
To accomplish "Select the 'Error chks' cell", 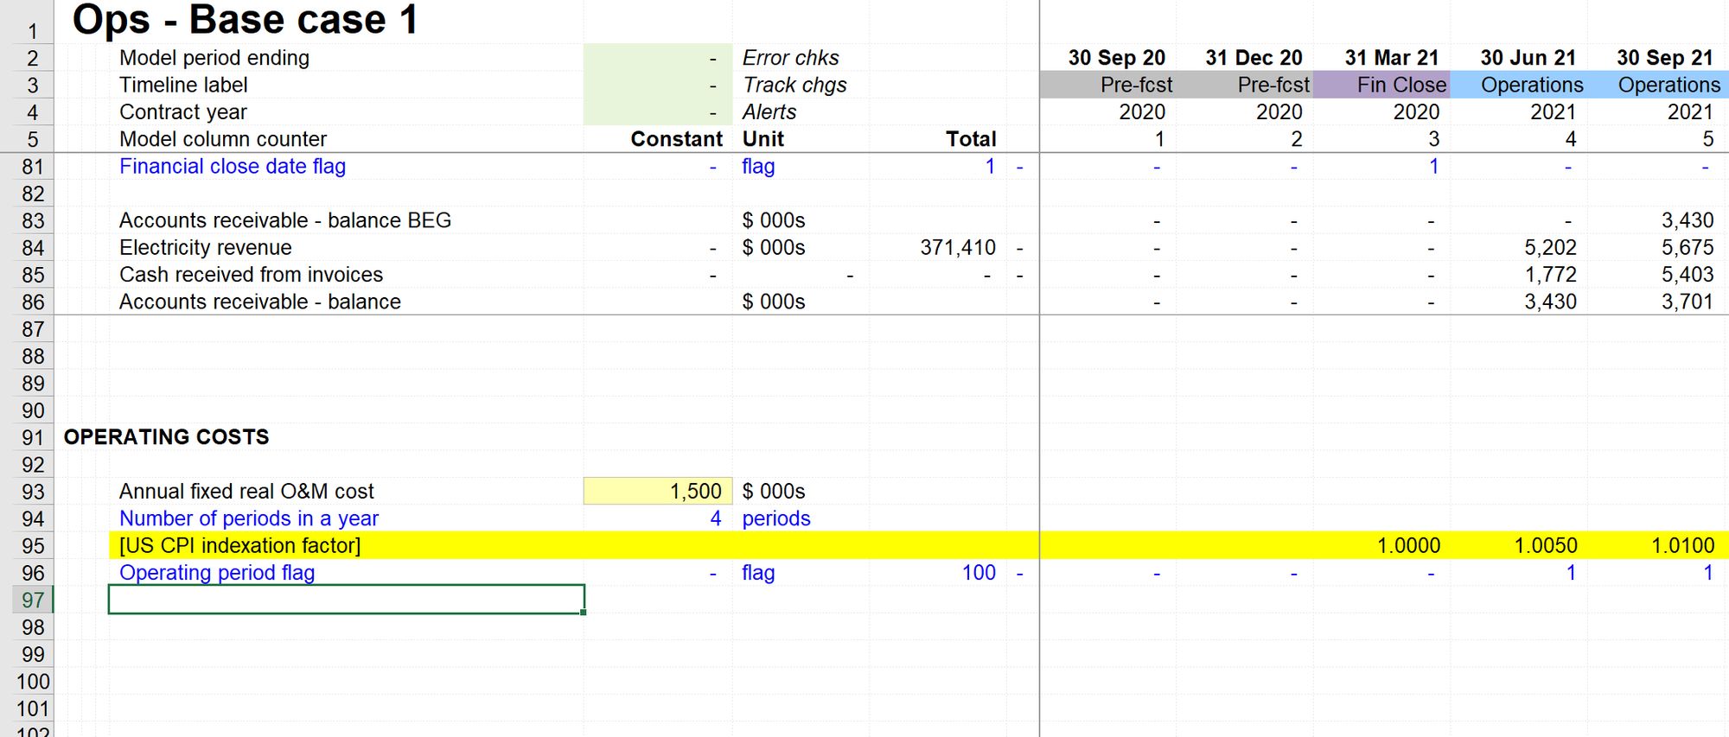I will click(x=790, y=58).
